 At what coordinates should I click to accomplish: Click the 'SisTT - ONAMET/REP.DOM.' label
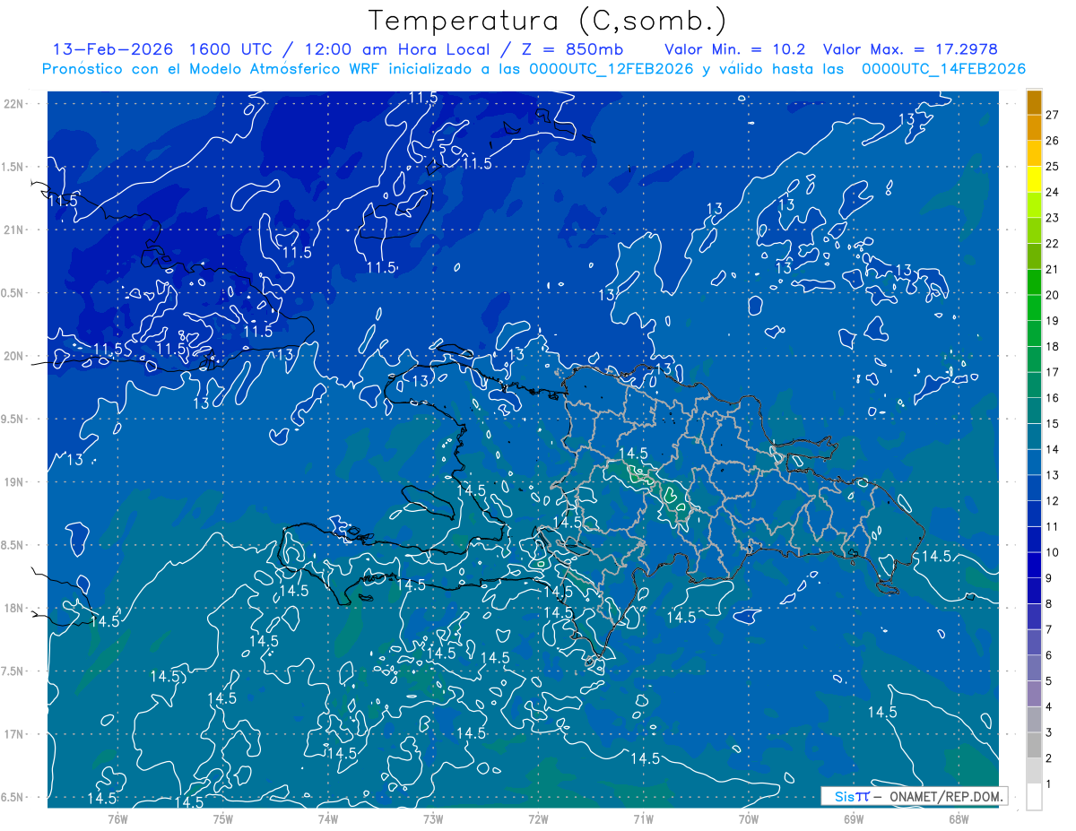coord(914,796)
